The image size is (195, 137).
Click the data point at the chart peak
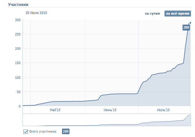coord(190,23)
